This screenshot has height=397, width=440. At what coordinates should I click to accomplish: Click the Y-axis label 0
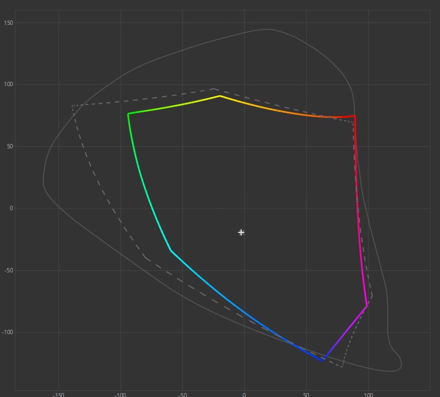[11, 209]
